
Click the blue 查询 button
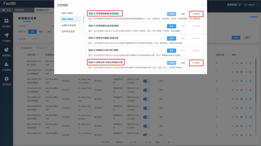pyautogui.click(x=236, y=38)
